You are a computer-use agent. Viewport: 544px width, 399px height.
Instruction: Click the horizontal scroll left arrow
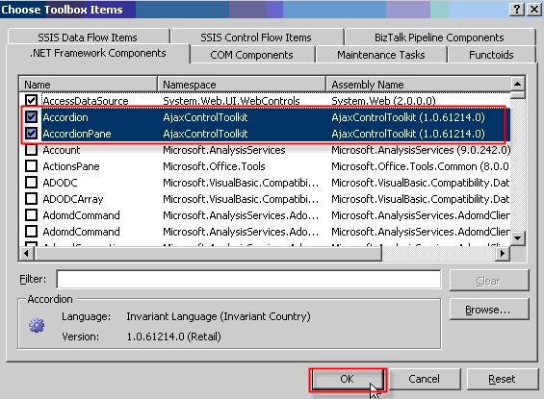(26, 254)
